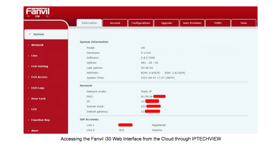Open the Alert sidebar section

(x=35, y=131)
